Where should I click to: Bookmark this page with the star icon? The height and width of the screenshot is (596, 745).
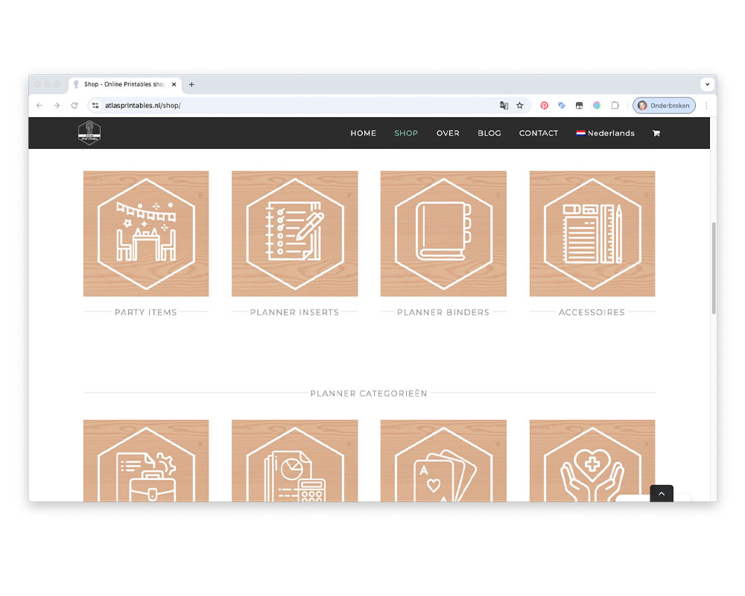[520, 106]
